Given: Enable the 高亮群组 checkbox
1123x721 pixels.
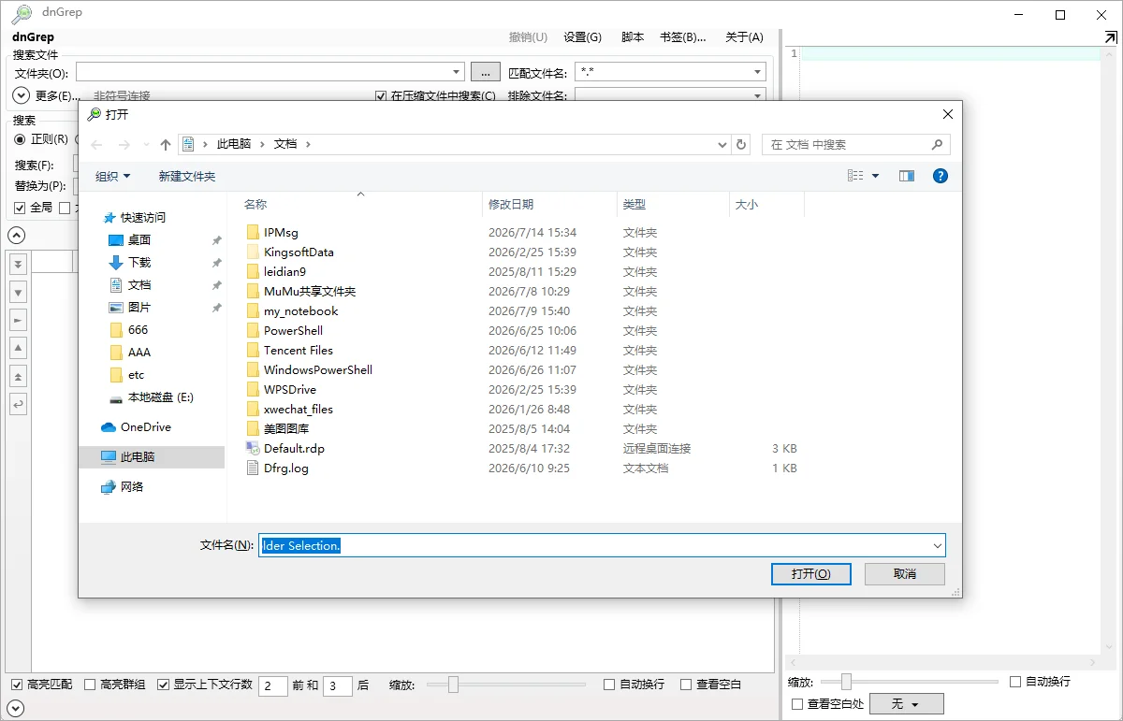Looking at the screenshot, I should [x=90, y=685].
